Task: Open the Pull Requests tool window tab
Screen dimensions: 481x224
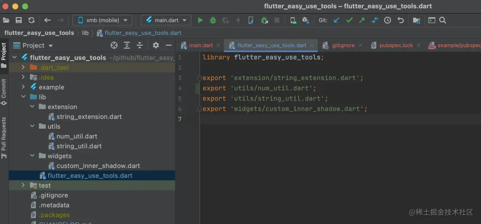Action: (x=4, y=137)
